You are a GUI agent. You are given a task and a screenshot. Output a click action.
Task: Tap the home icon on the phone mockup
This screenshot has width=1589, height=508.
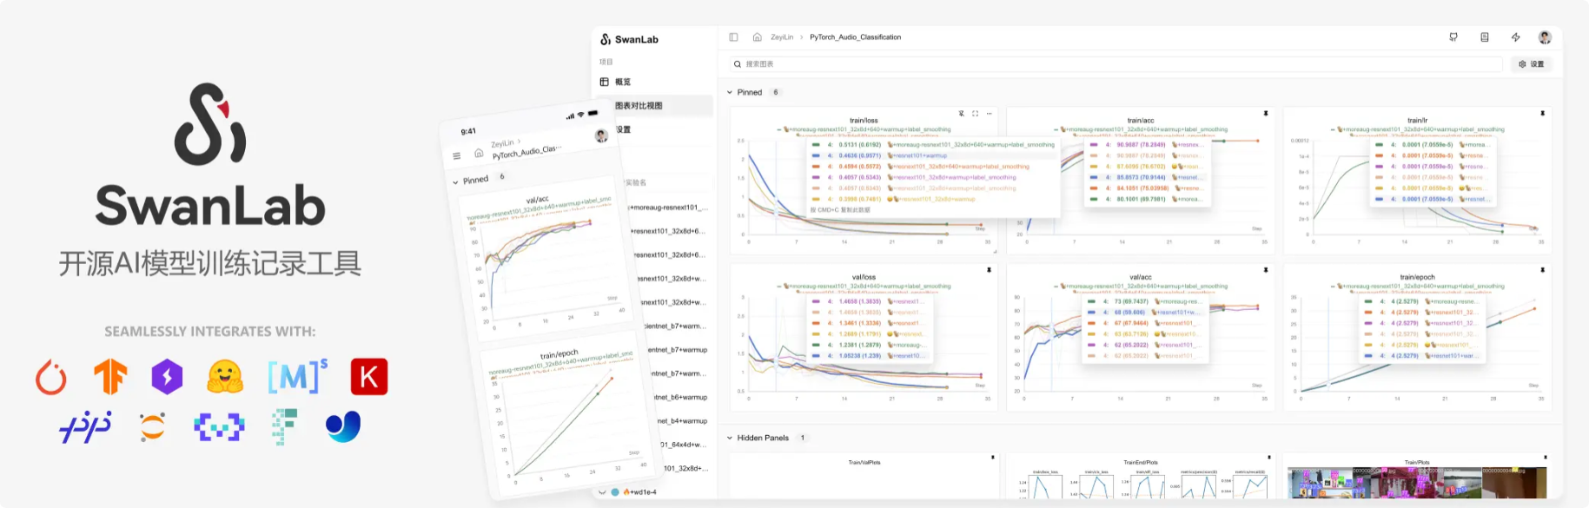(479, 153)
